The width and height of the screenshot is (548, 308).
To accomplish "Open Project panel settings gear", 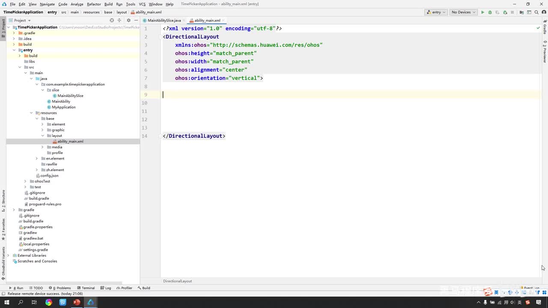I will (128, 20).
